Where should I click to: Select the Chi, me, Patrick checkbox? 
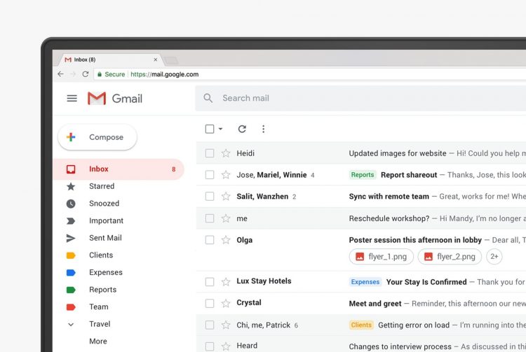point(210,325)
